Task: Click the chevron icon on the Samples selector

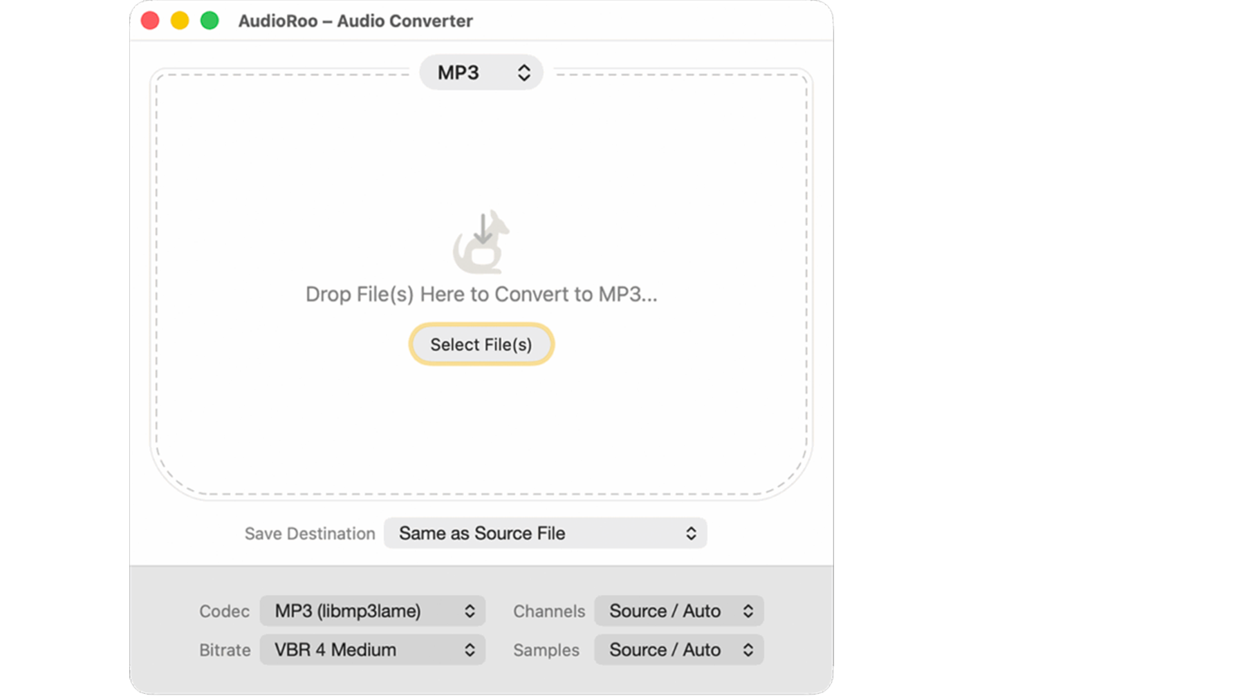Action: click(748, 650)
